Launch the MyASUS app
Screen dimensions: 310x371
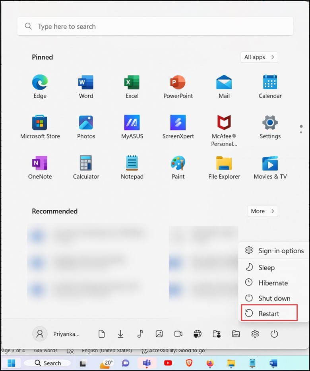pyautogui.click(x=132, y=127)
